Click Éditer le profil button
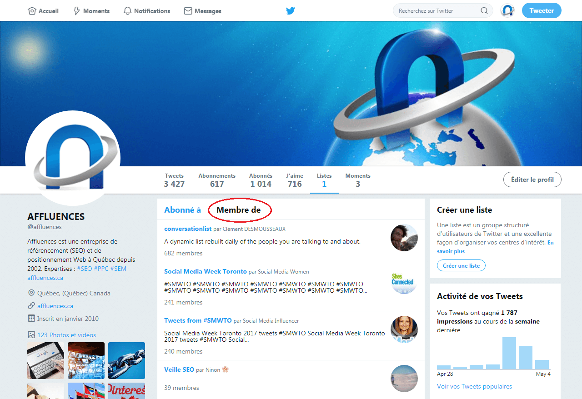 532,180
